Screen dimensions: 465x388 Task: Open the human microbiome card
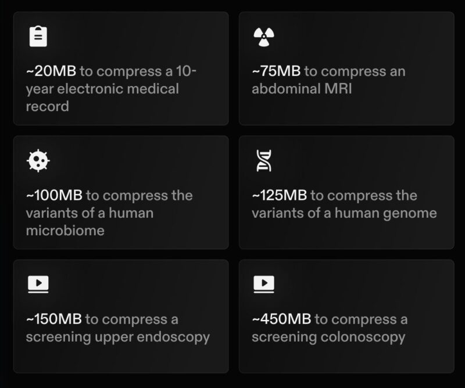121,192
